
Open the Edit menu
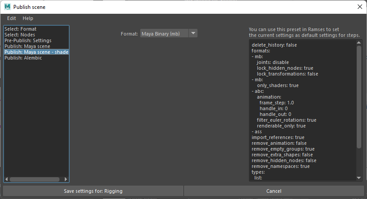click(12, 18)
